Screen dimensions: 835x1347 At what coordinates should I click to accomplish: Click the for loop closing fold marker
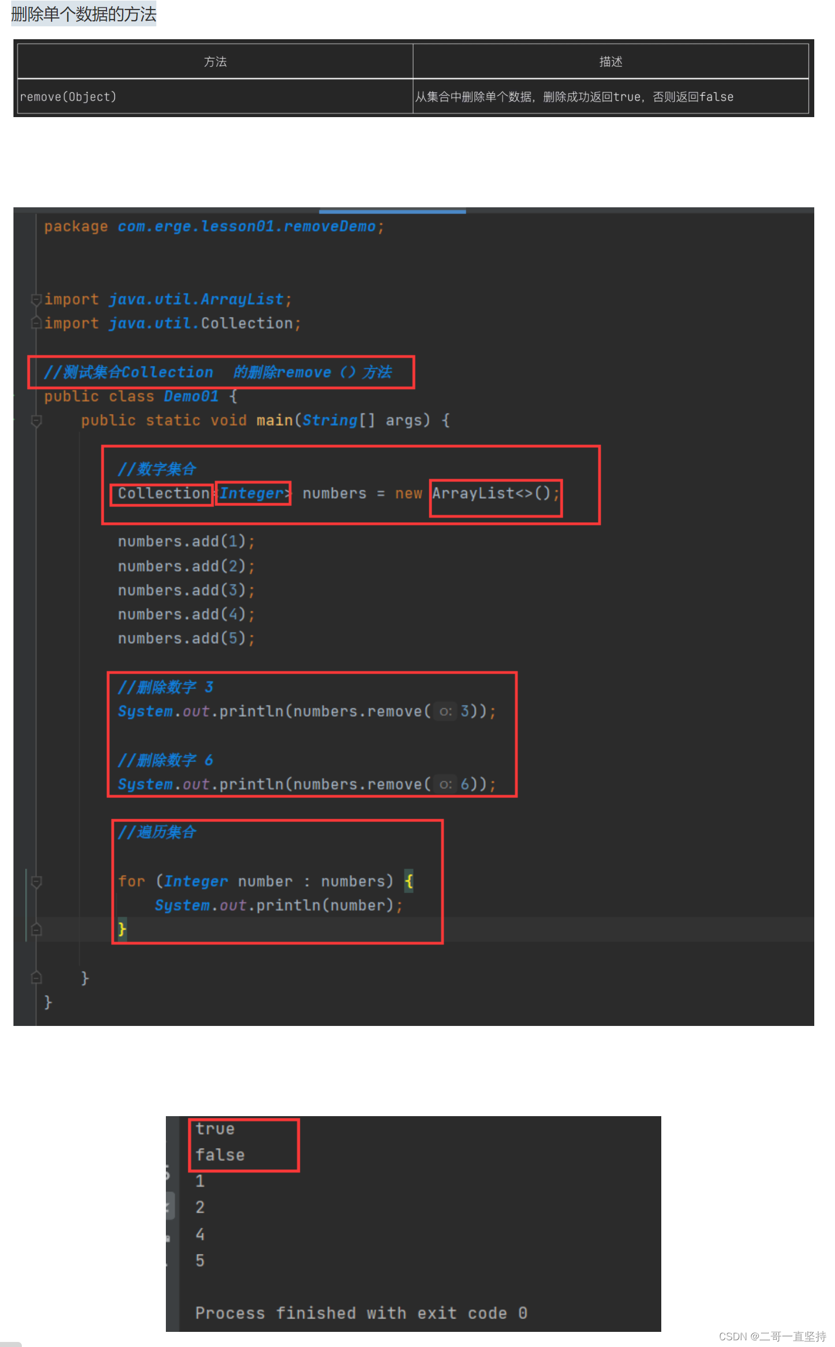36,930
